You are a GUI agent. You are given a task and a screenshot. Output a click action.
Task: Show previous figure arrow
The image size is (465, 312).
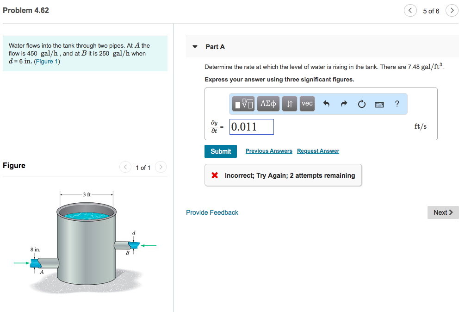tap(125, 167)
